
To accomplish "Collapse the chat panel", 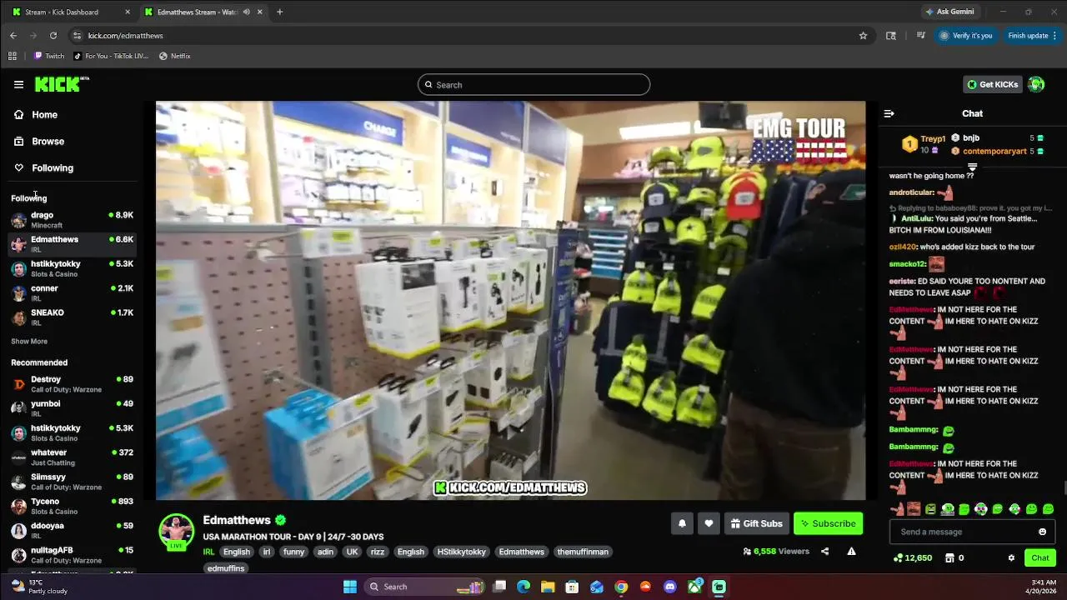I will [x=889, y=113].
